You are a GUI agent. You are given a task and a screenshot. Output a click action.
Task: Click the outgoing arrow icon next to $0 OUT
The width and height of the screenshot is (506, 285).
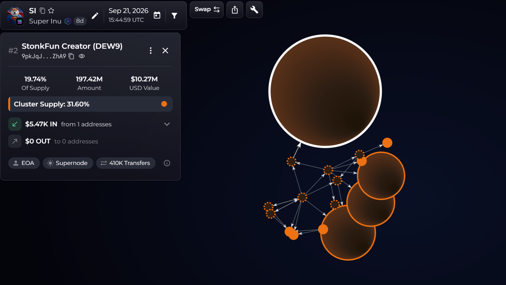pyautogui.click(x=15, y=141)
